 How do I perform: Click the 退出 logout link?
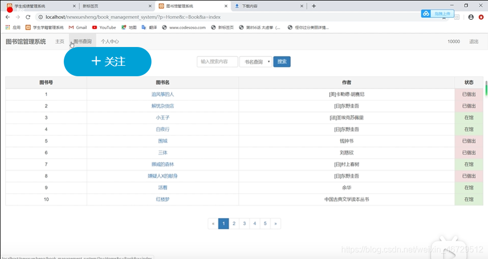pos(474,42)
